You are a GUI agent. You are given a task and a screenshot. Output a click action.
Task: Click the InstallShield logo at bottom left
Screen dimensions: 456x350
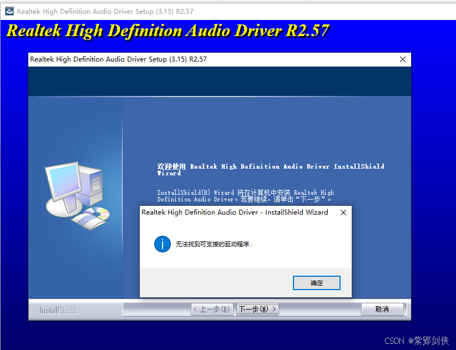pos(58,311)
